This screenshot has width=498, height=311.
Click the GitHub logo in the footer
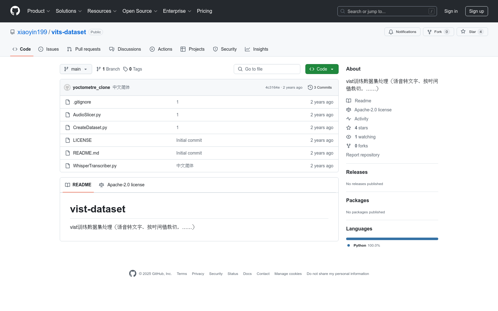coord(133,274)
